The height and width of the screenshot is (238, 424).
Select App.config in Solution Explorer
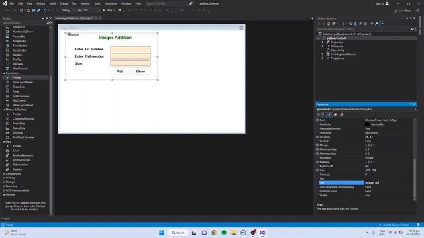click(337, 50)
